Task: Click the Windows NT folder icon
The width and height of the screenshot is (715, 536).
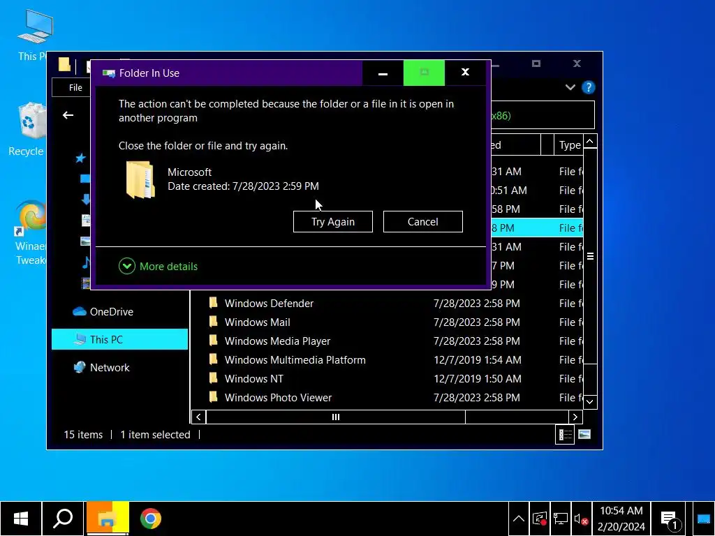Action: pyautogui.click(x=213, y=378)
